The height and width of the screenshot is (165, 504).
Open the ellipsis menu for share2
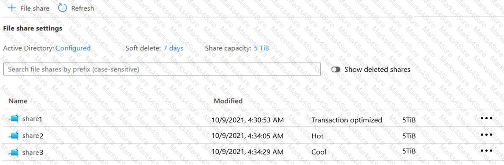pyautogui.click(x=486, y=134)
